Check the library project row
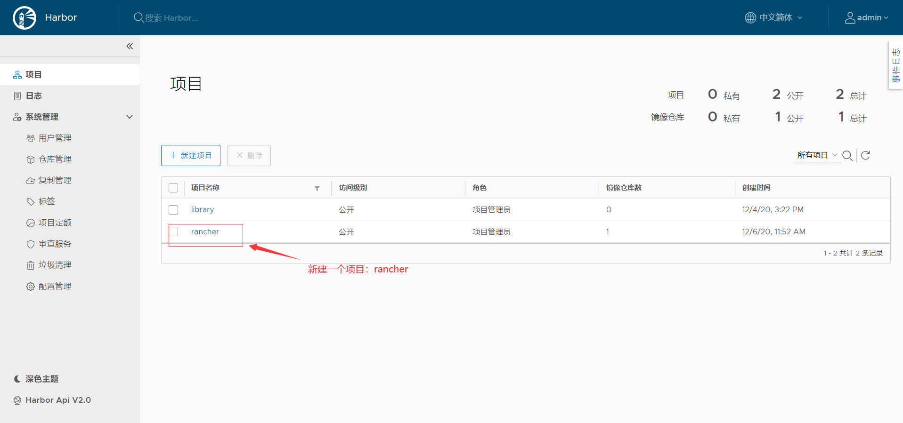 173,210
